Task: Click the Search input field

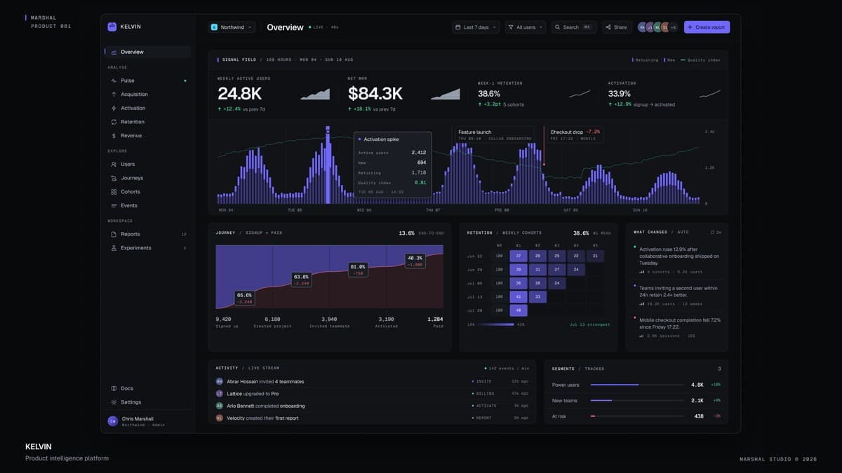Action: 573,27
